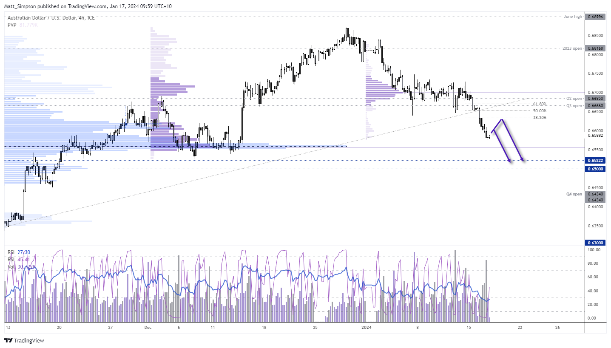Viewport: 611px width, 348px height.
Task: Click the 0.66000 price axis value
Action: pyautogui.click(x=596, y=130)
